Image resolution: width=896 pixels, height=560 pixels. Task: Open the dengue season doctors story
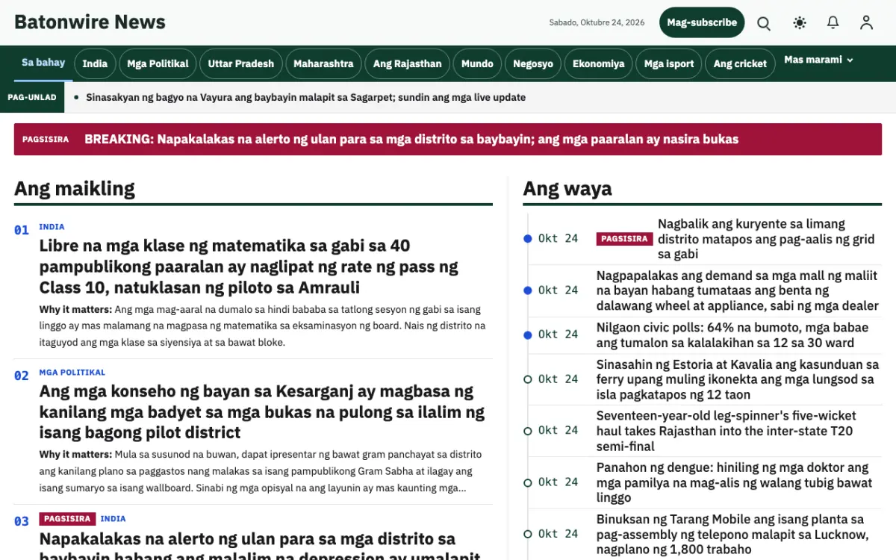point(735,482)
